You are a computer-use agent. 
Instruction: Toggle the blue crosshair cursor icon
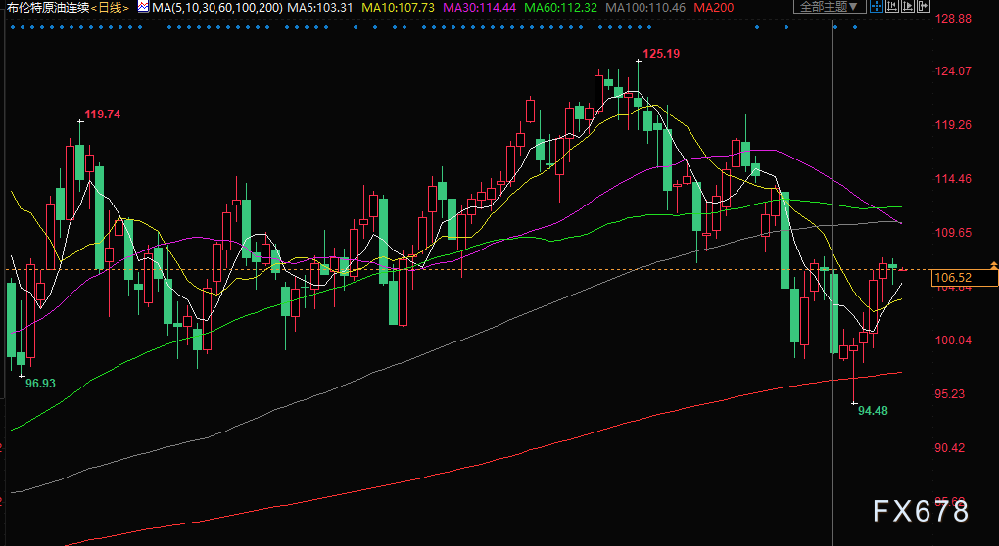pos(877,7)
